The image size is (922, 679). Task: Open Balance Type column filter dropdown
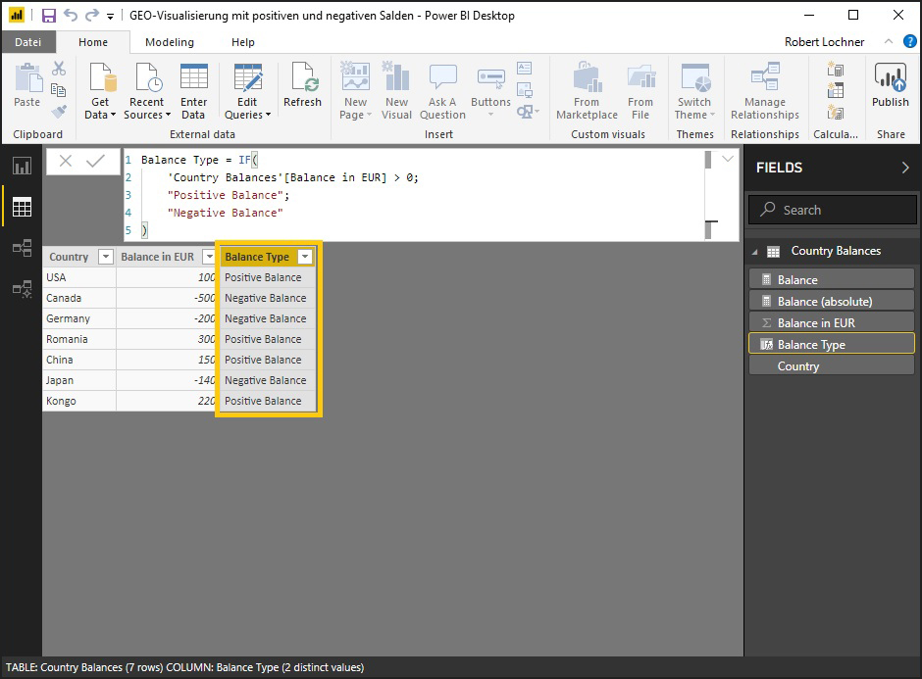click(305, 257)
